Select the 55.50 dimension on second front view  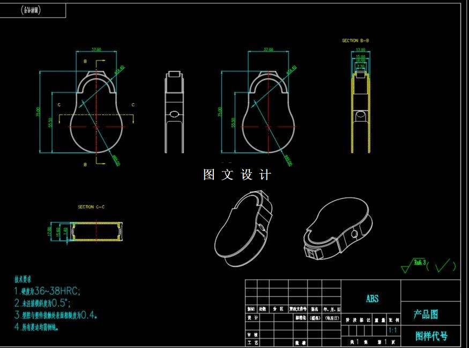tap(233, 122)
